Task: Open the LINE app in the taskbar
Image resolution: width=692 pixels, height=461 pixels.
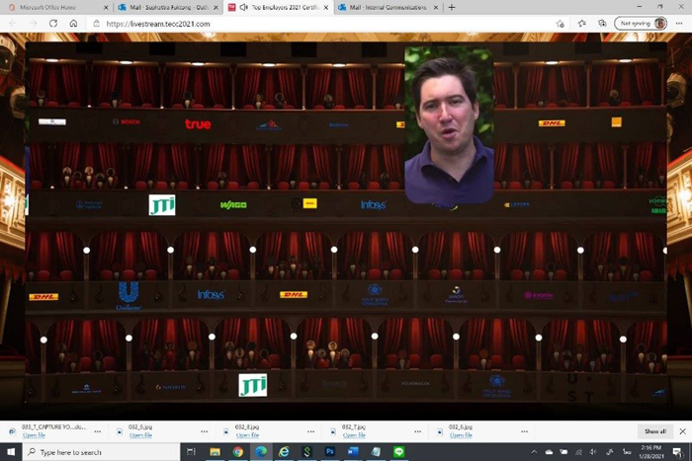Action: (x=399, y=452)
